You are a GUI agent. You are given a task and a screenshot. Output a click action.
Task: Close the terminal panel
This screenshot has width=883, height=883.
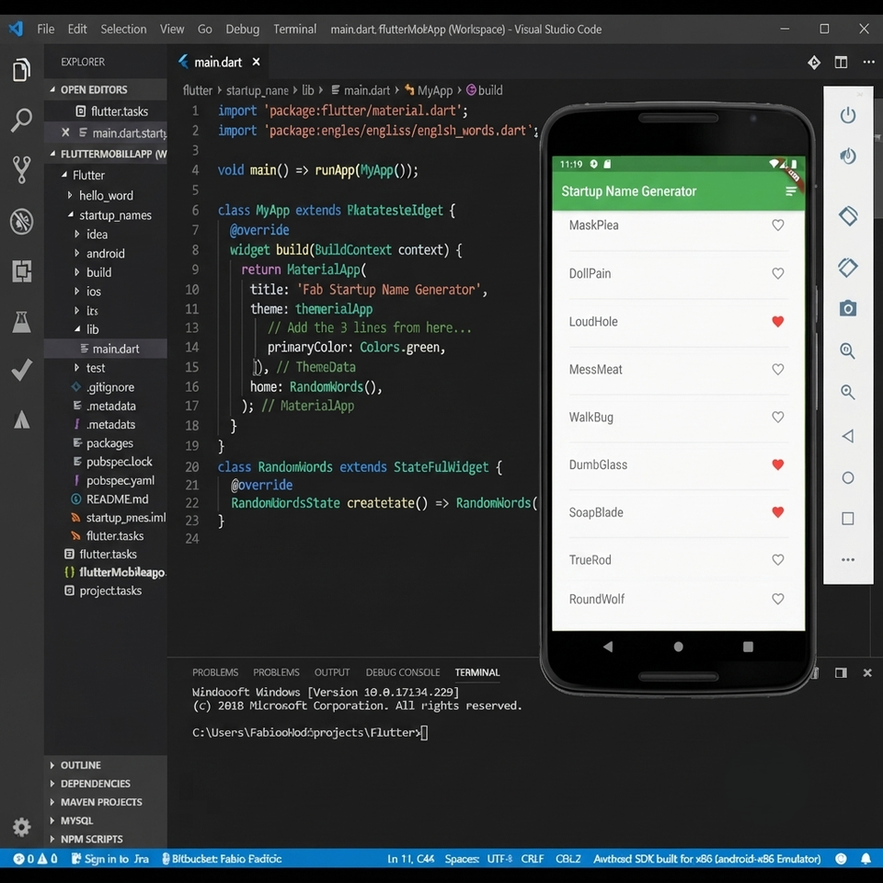point(867,672)
